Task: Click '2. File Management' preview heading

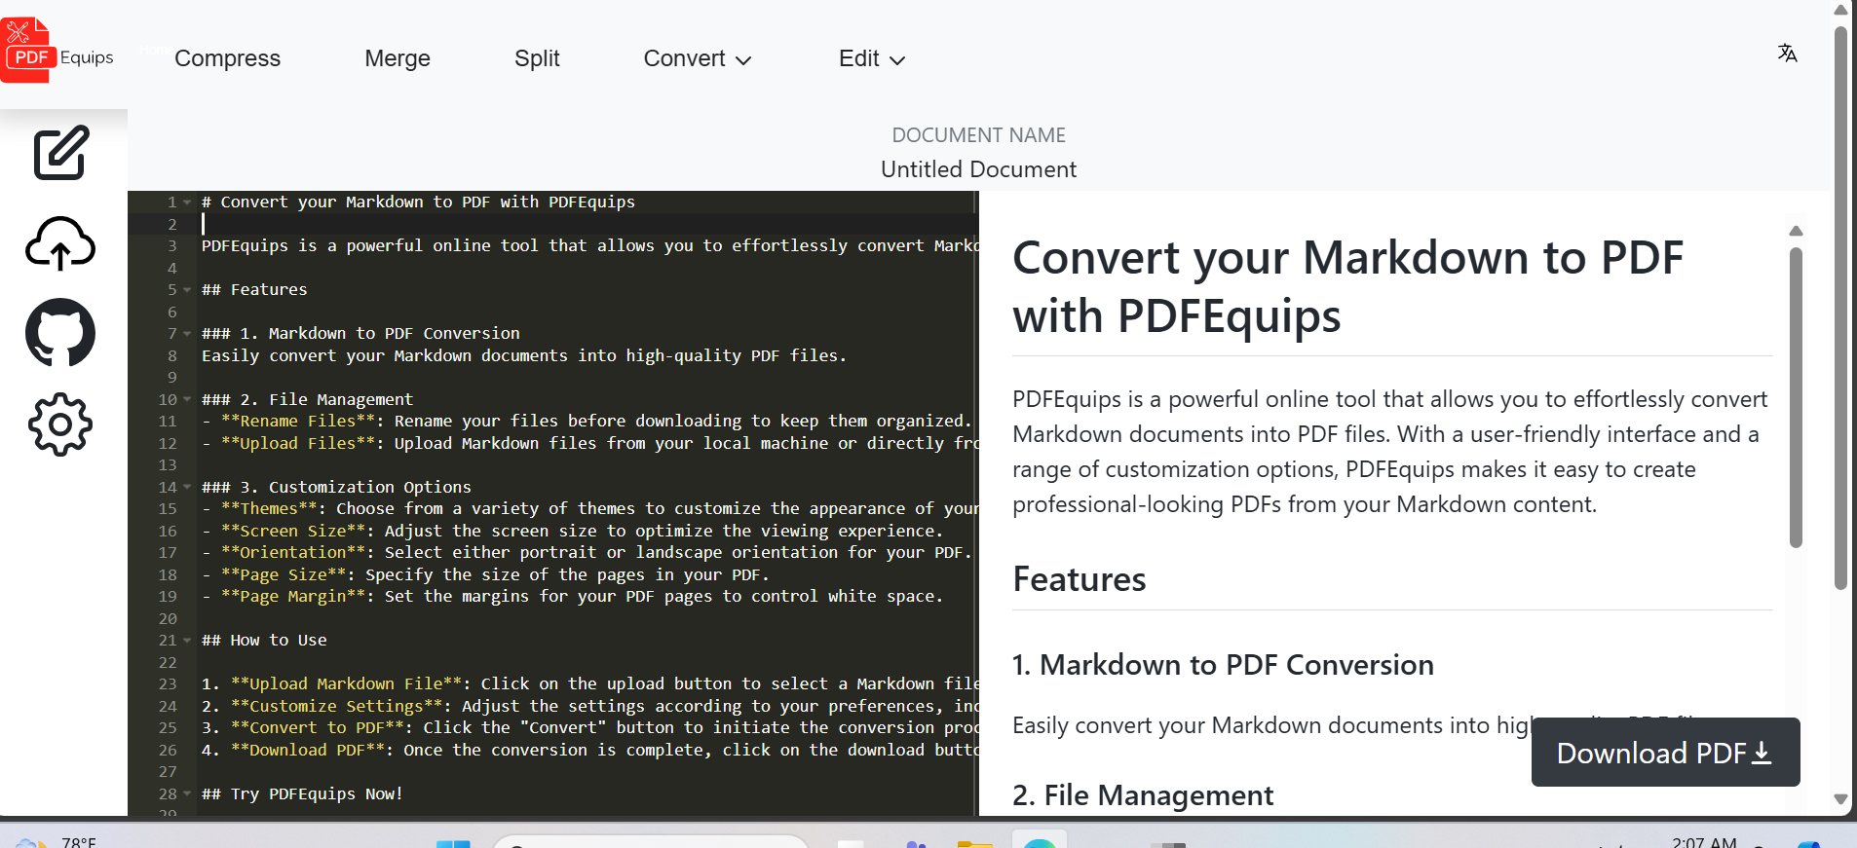Action: (1143, 795)
